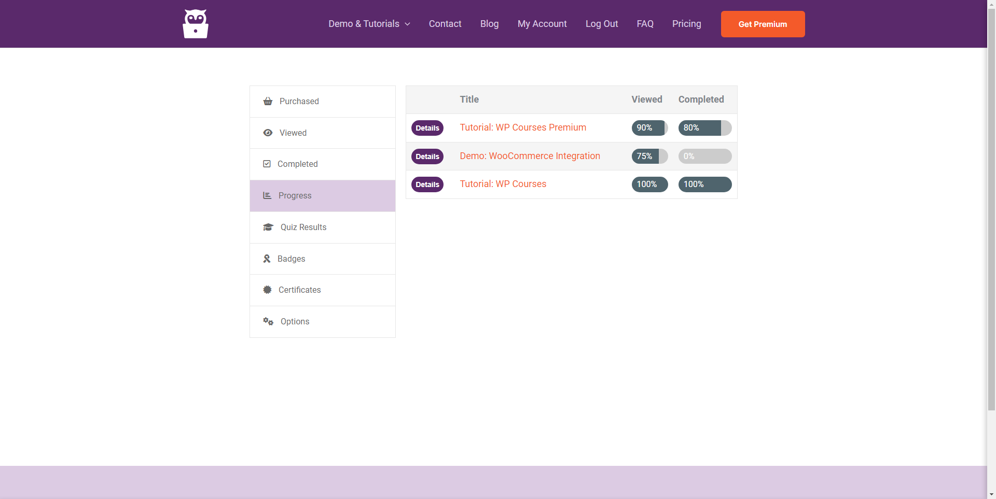The height and width of the screenshot is (499, 996).
Task: View the Pricing page
Action: pos(687,24)
